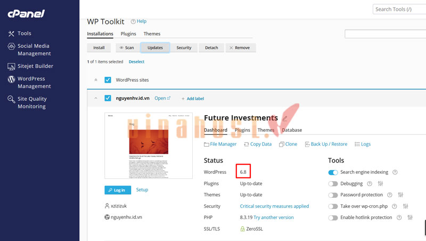Screen dimensions: 426x241
Task: Disable Search engine indexing toggle
Action: coord(333,172)
